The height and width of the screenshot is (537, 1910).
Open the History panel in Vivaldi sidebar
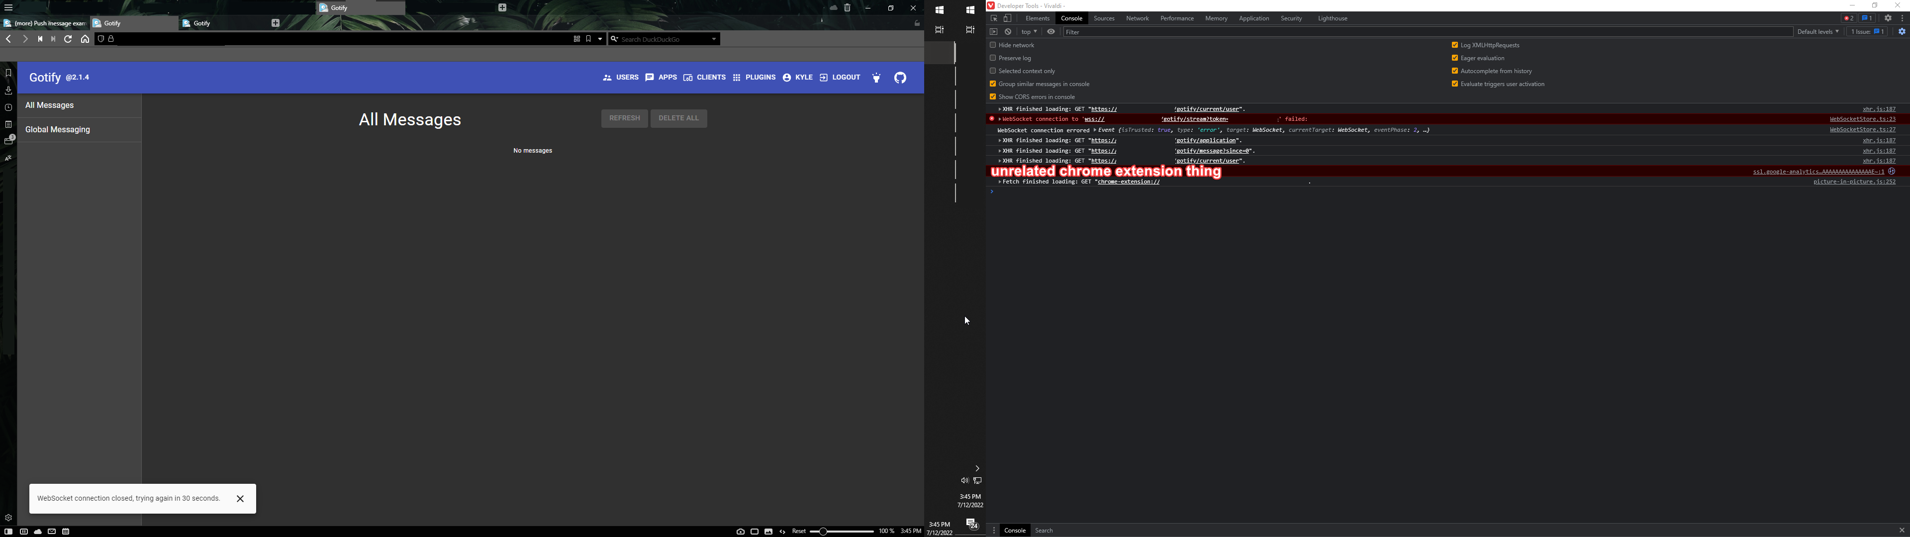8,107
